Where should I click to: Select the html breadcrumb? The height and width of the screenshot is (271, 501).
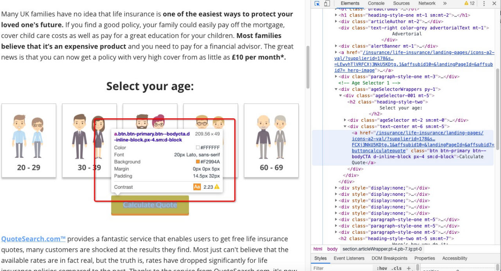[x=318, y=249]
